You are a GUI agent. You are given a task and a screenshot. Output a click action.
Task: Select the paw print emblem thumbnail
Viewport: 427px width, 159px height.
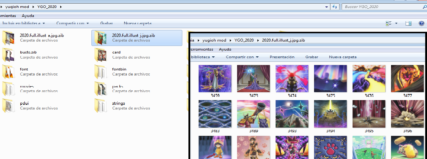[330, 147]
